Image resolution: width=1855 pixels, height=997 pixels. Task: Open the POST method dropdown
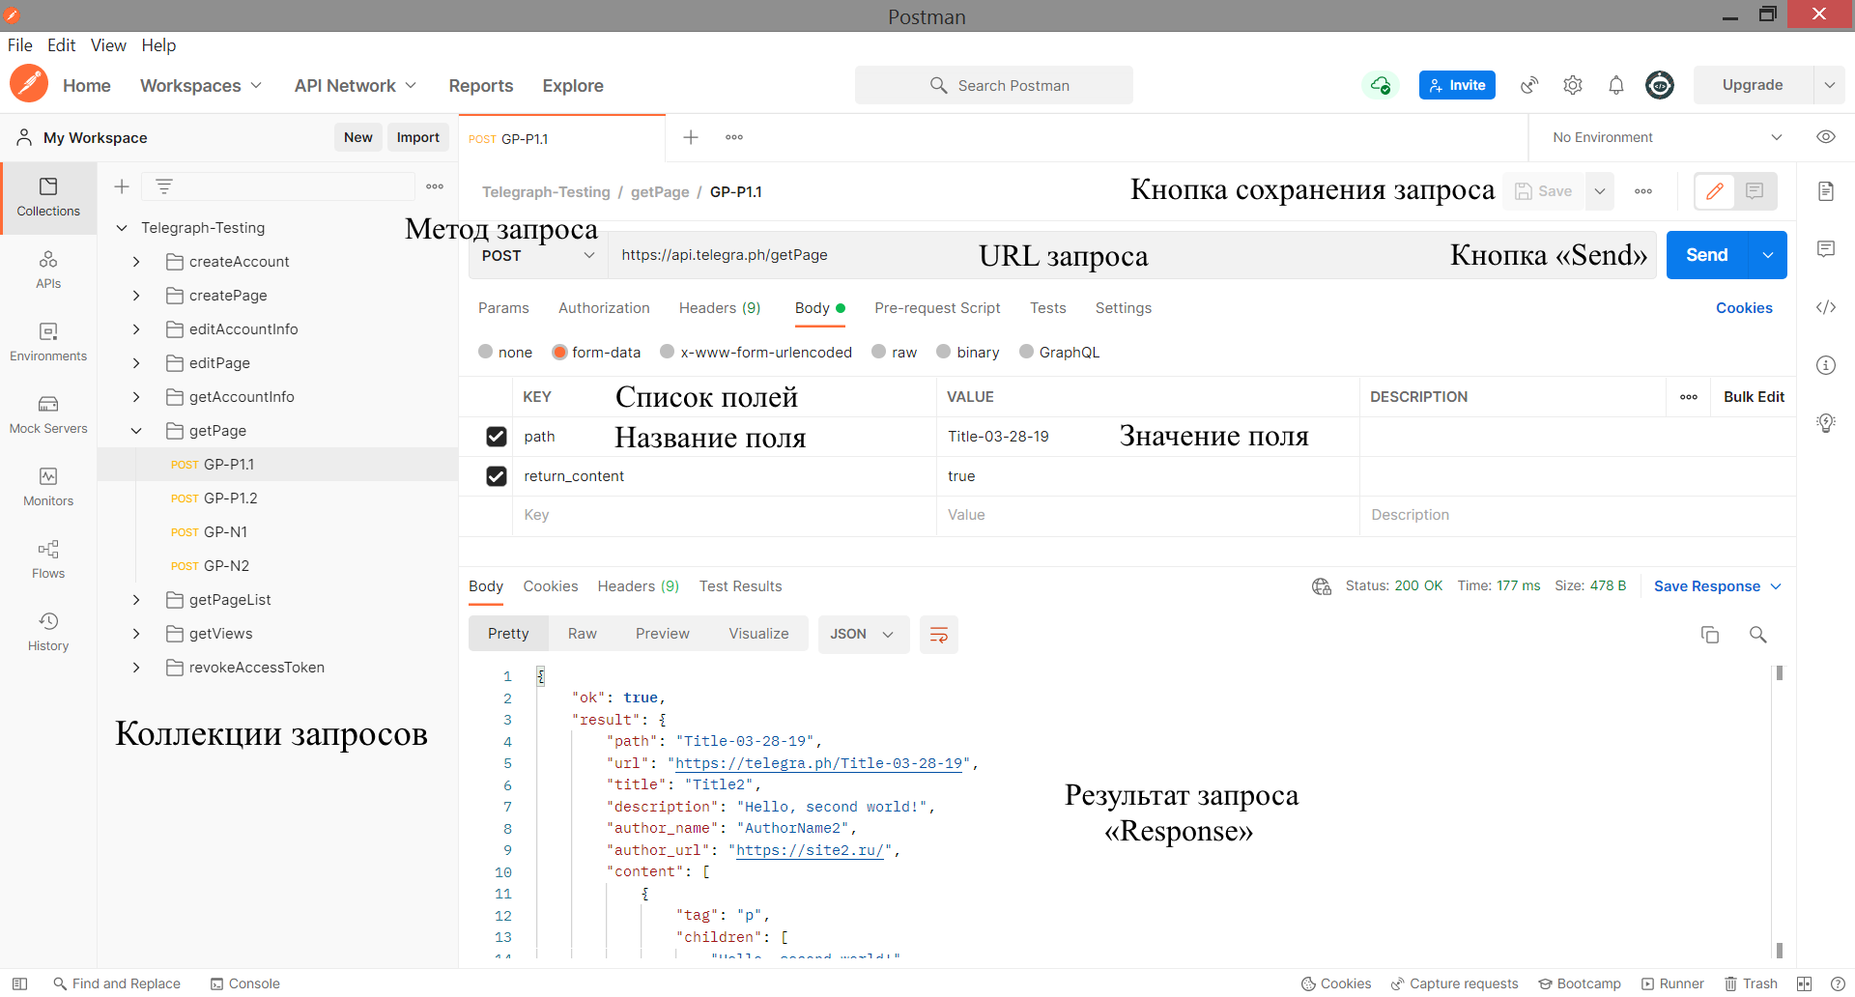click(x=538, y=255)
